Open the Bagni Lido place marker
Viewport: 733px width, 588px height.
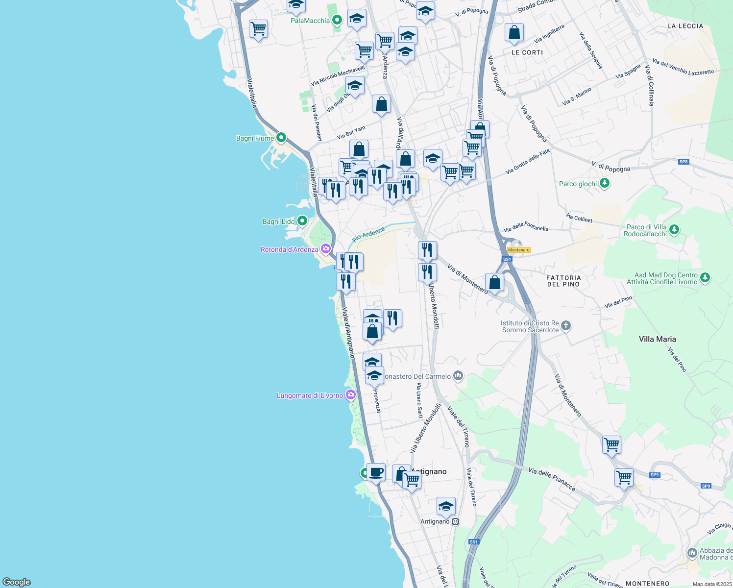pos(302,221)
